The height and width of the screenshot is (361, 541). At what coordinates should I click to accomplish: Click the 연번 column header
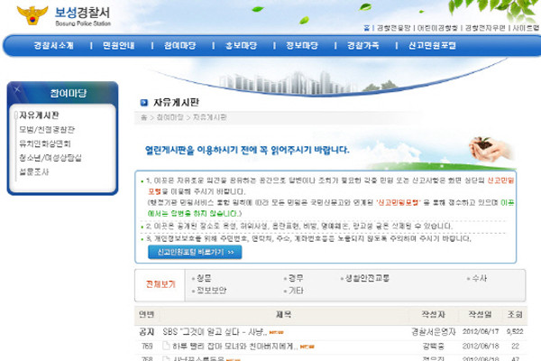coord(147,314)
